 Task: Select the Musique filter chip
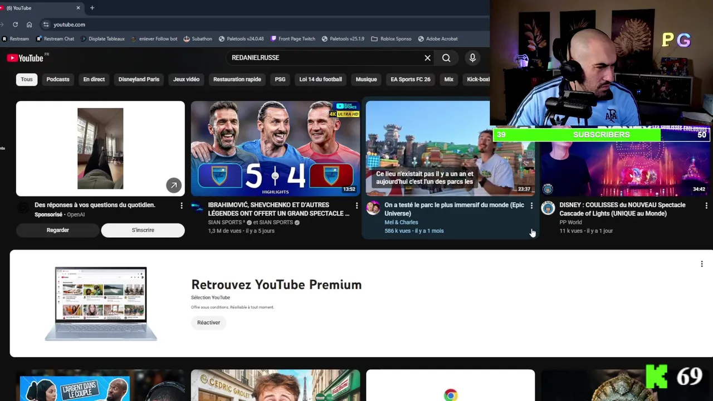click(366, 79)
